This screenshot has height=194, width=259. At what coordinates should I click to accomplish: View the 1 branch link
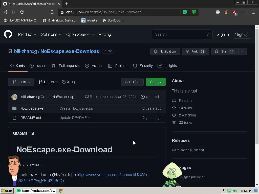[x=48, y=82]
